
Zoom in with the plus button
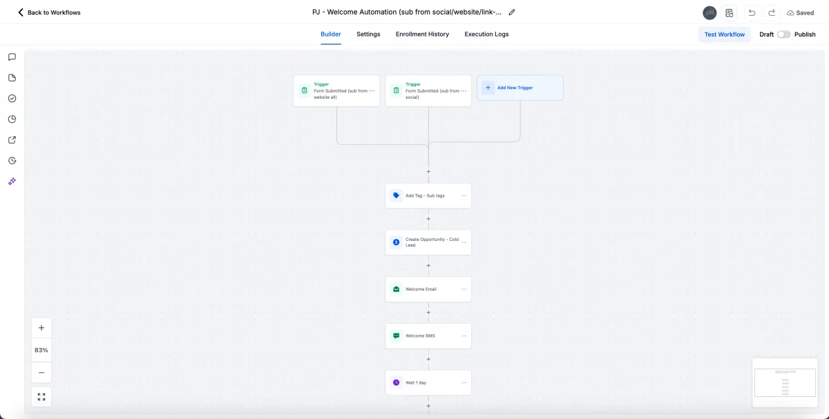[x=41, y=328]
